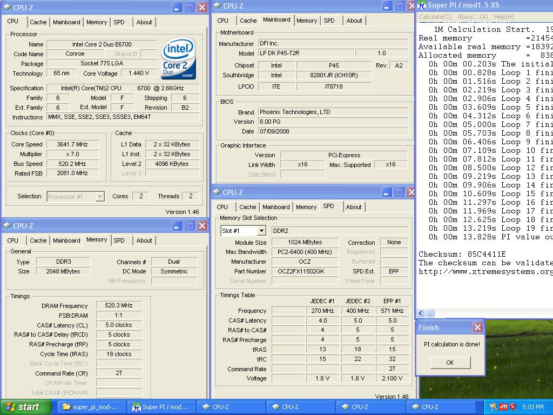This screenshot has width=553, height=415.
Task: Click the 'Checksum: 85C4411E' line in Super PI
Action: (462, 254)
